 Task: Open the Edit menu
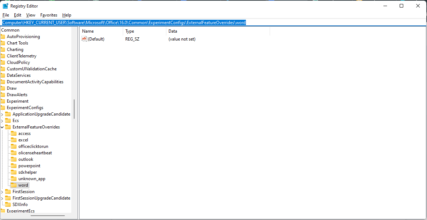click(x=17, y=15)
